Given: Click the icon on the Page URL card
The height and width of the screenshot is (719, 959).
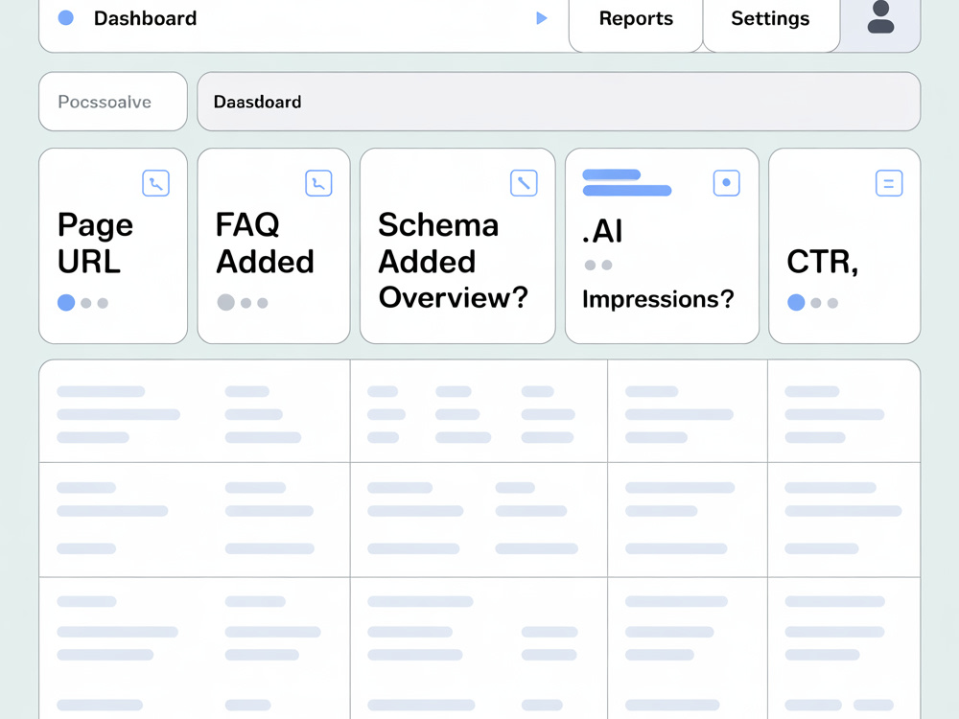Looking at the screenshot, I should tap(156, 183).
